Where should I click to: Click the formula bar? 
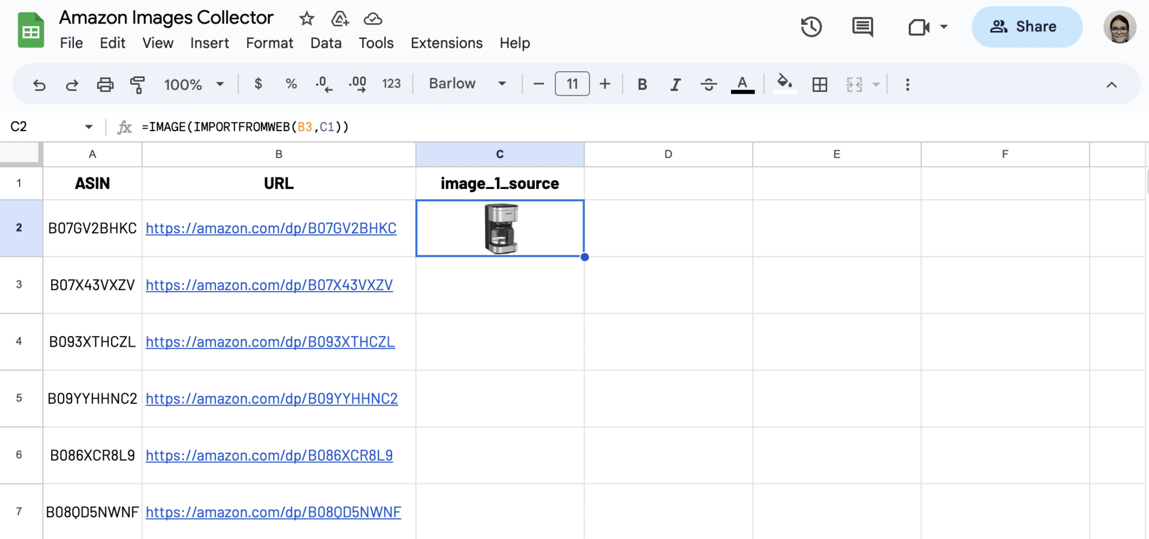tap(393, 127)
